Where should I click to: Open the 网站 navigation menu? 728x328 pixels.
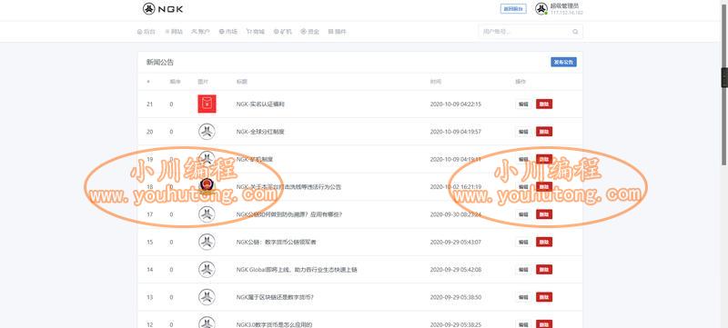pos(174,32)
